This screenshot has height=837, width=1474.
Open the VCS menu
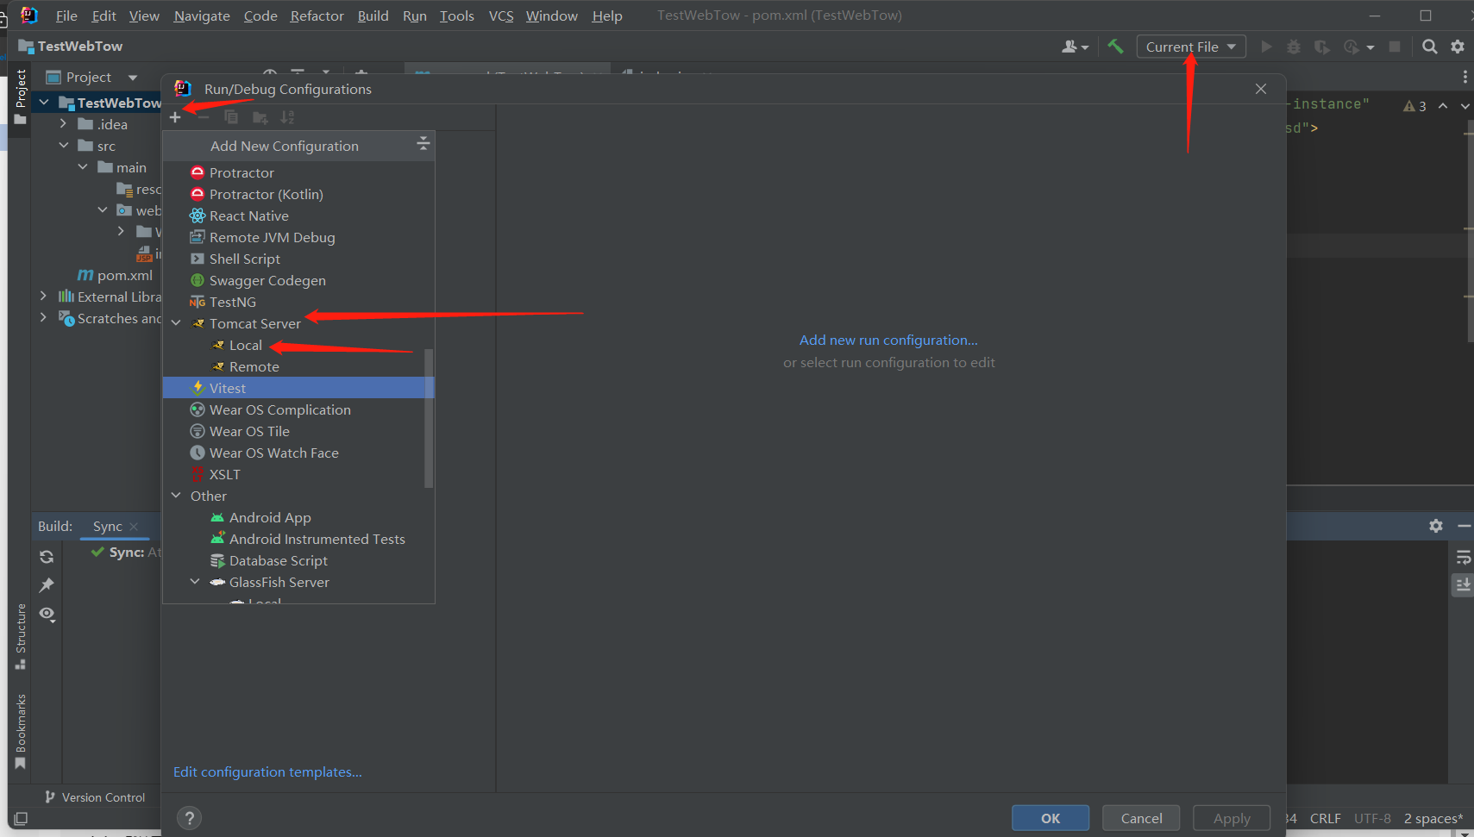click(x=501, y=16)
